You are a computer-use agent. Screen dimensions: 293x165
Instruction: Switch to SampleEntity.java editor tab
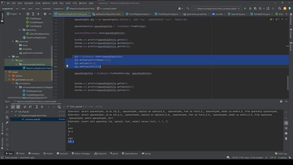260,14
